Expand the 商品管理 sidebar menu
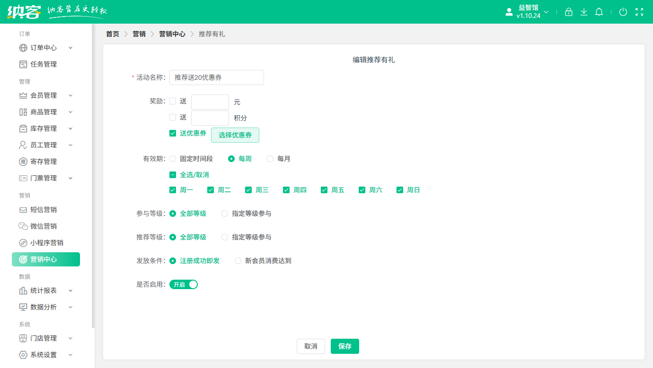 pos(44,111)
